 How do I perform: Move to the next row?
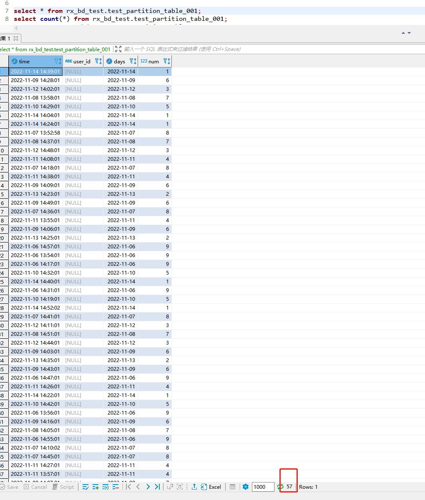pos(148,487)
